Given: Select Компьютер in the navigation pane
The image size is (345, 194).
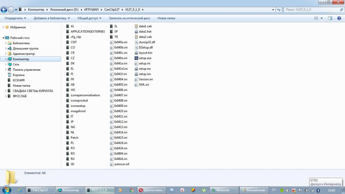Looking at the screenshot, I should [x=31, y=59].
